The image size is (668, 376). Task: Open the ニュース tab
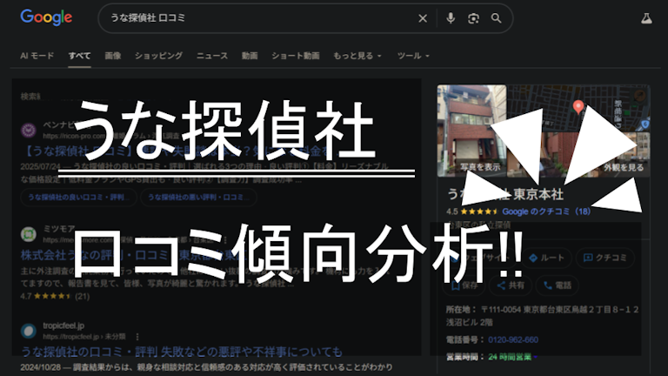(211, 56)
